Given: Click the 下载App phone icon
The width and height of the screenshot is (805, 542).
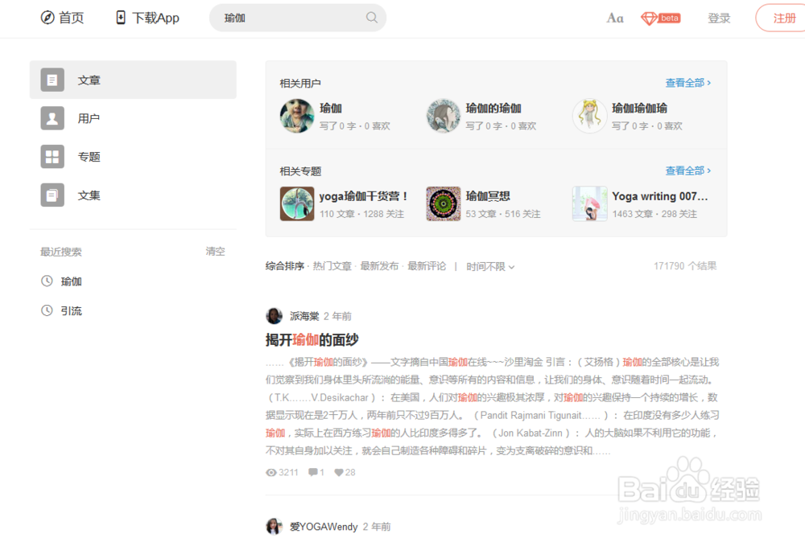Looking at the screenshot, I should point(121,17).
